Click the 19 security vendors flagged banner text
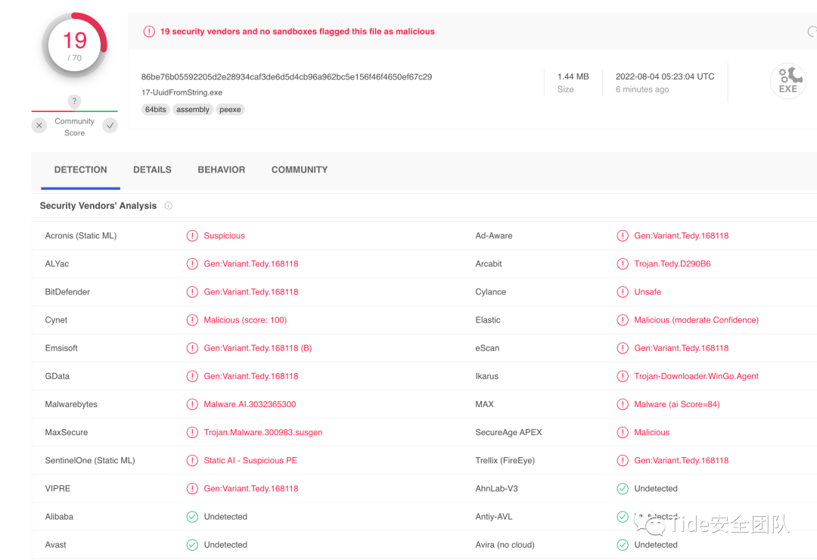Viewport: 817px width, 560px height. pyautogui.click(x=297, y=31)
